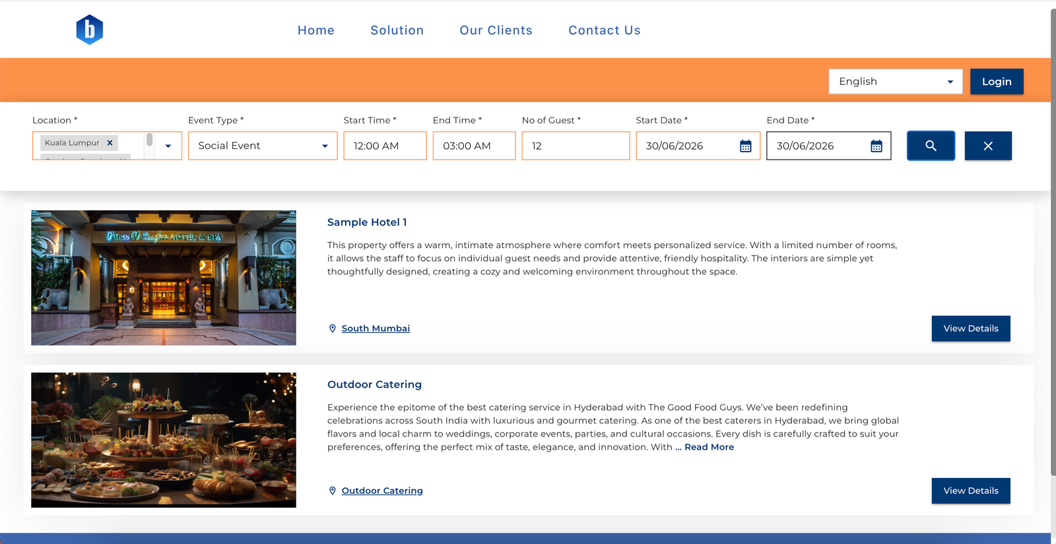Click the Start Date 30/06/2026 field

click(698, 146)
